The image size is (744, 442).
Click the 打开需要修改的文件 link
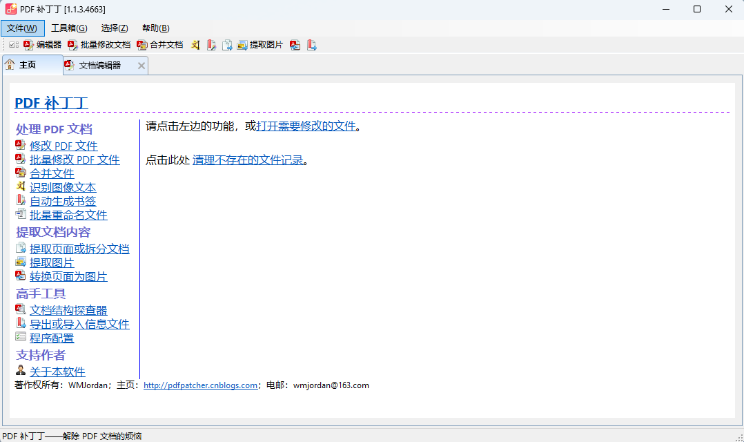[306, 126]
